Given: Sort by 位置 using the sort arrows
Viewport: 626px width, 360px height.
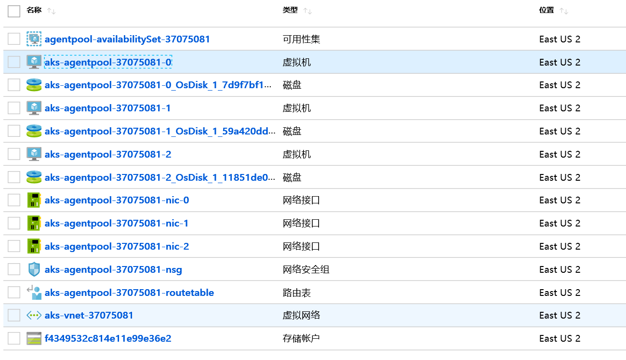Looking at the screenshot, I should [564, 11].
